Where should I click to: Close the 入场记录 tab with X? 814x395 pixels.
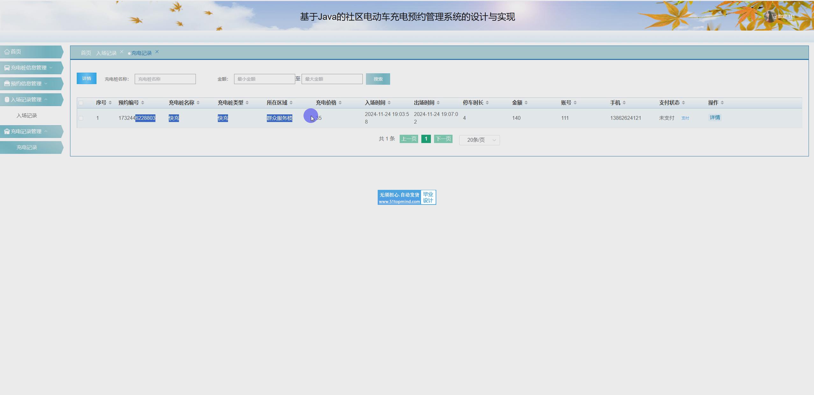pyautogui.click(x=122, y=52)
